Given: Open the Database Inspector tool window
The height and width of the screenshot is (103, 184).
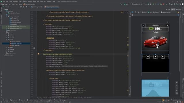Looking at the screenshot, I should tap(32, 100).
